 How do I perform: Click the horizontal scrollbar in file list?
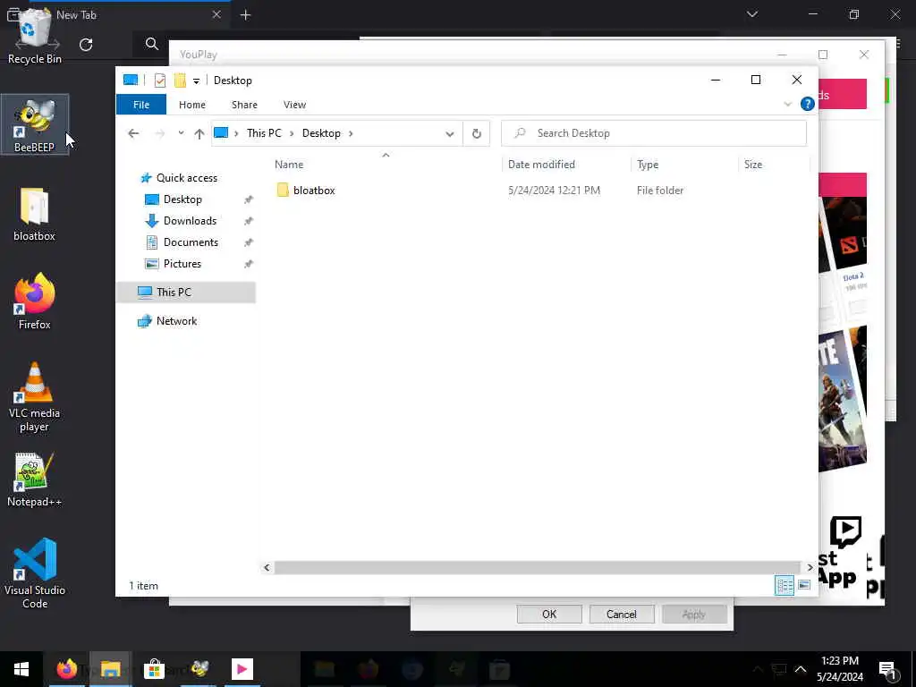click(x=537, y=567)
